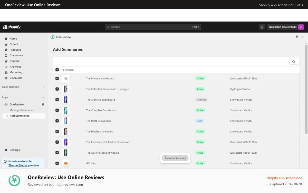Screen dimensions: 308x193
Task: Click the Draft status badge
Action: (x=199, y=121)
